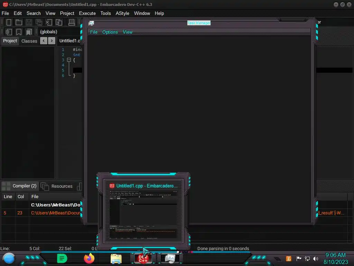Collapse the code fold at line 3
Screen dimensions: 354x266
click(x=69, y=60)
